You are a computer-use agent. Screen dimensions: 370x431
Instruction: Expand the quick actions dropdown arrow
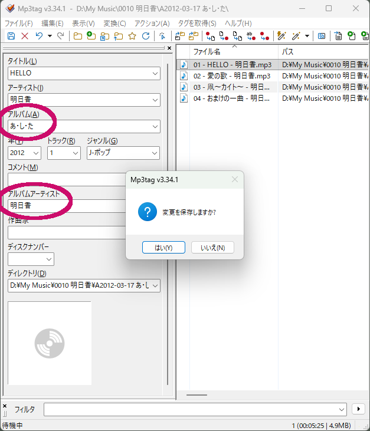point(307,36)
